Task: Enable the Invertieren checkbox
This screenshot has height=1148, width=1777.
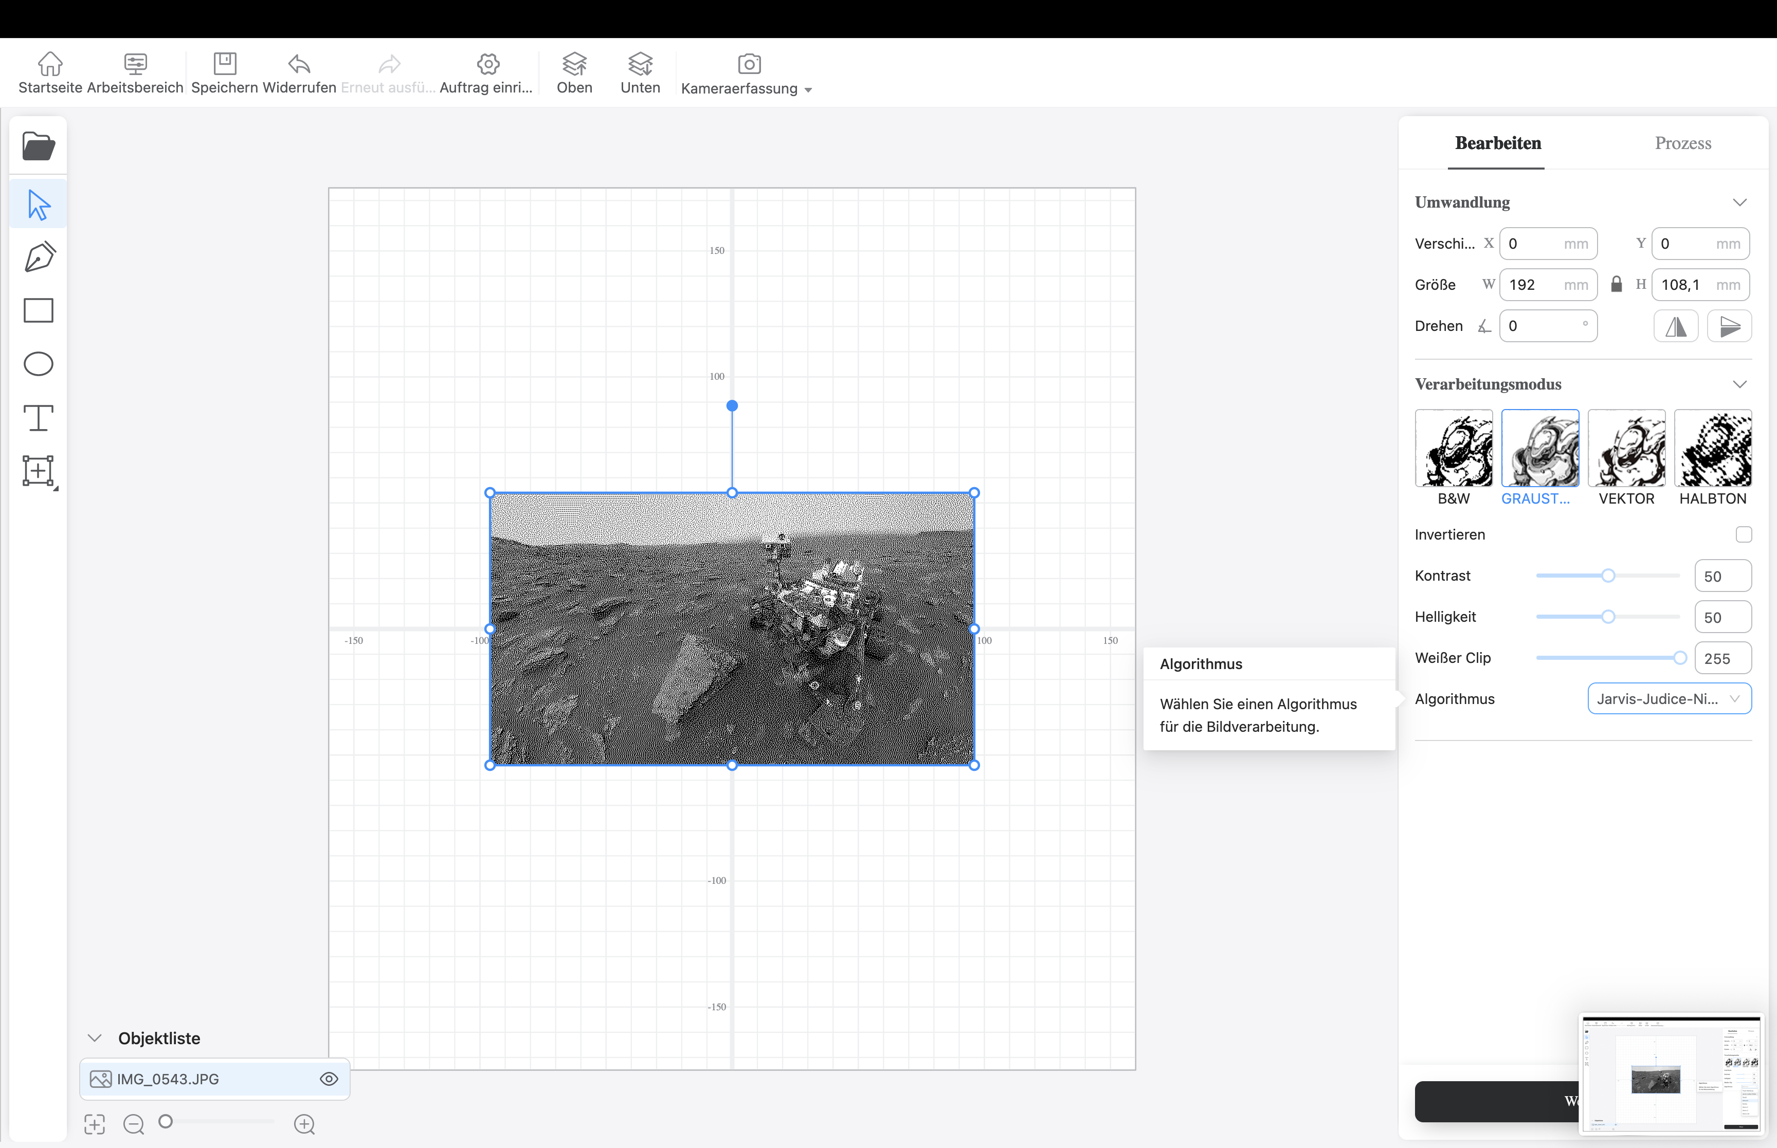Action: (1744, 534)
